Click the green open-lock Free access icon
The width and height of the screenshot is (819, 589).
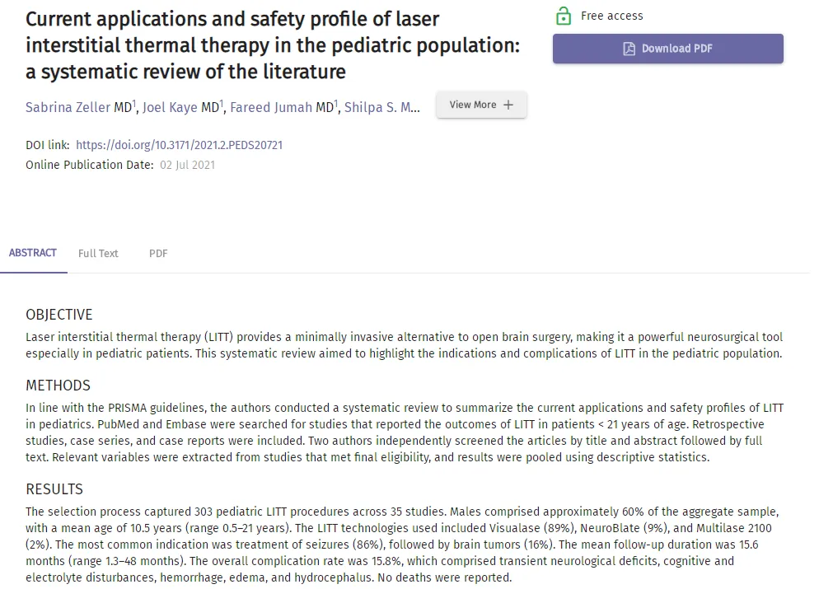click(x=564, y=16)
